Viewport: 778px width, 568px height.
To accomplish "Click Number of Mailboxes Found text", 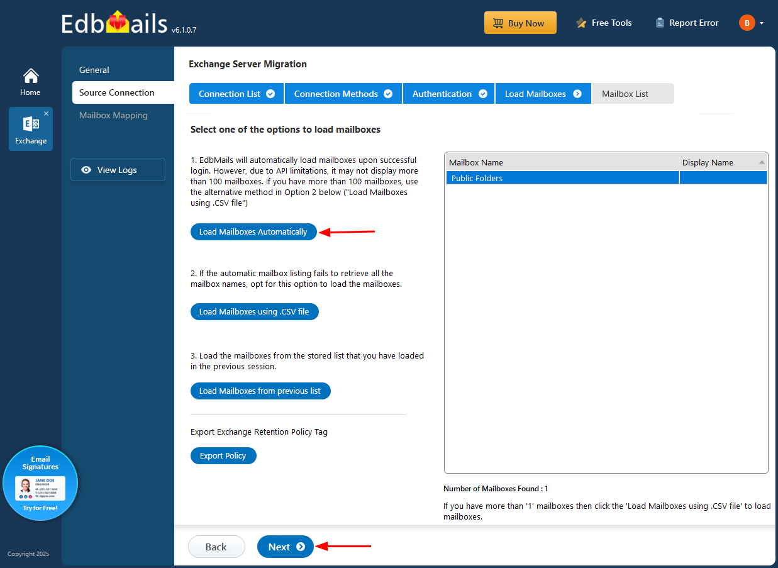I will coord(496,489).
